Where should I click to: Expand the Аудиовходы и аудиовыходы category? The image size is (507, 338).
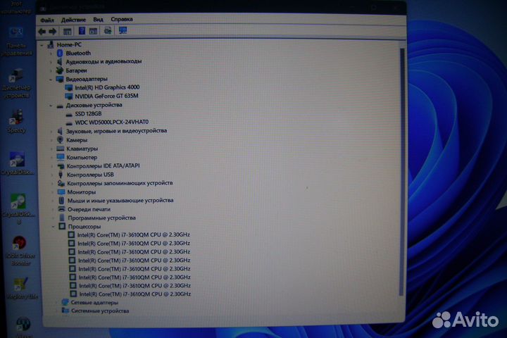click(x=51, y=62)
